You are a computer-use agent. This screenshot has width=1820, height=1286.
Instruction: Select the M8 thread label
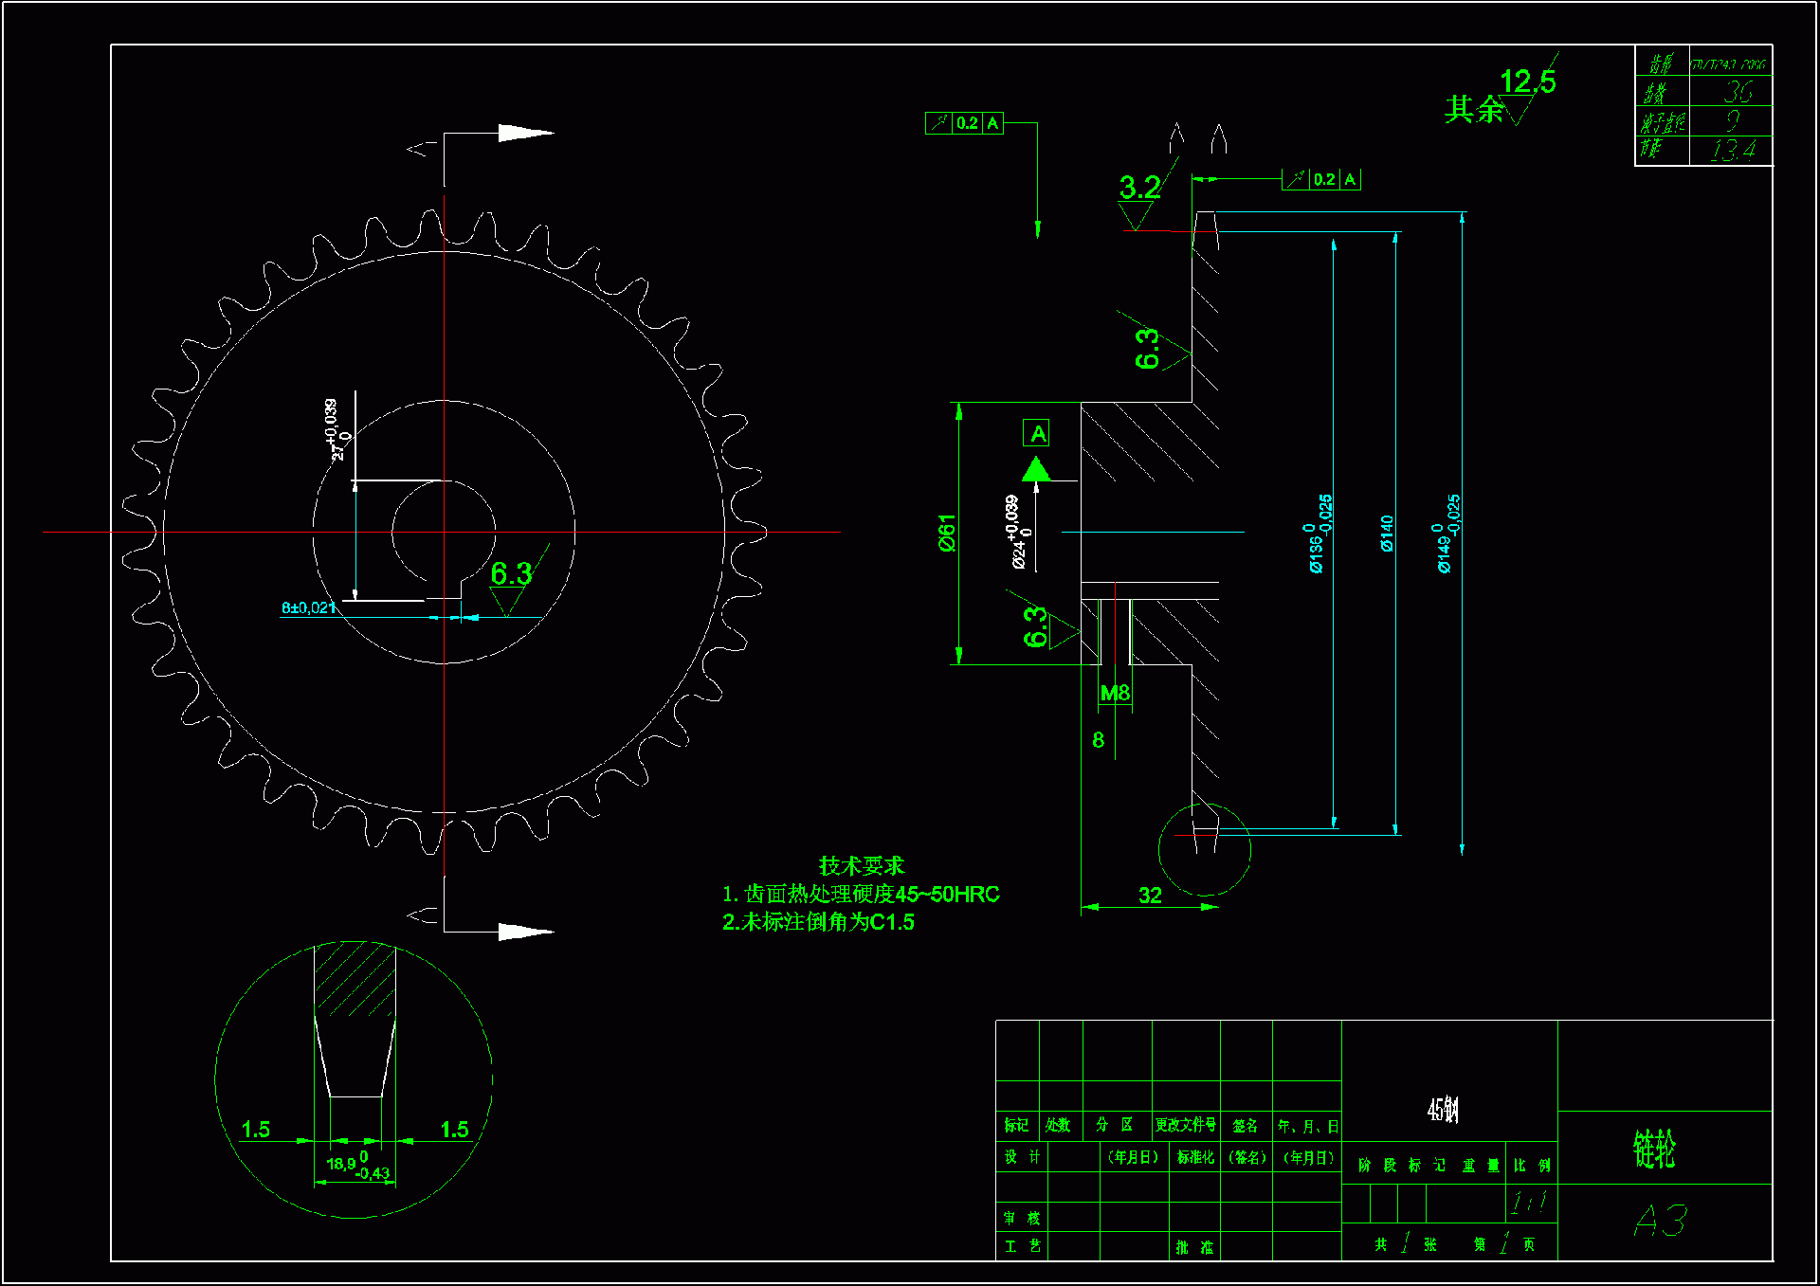(1115, 694)
